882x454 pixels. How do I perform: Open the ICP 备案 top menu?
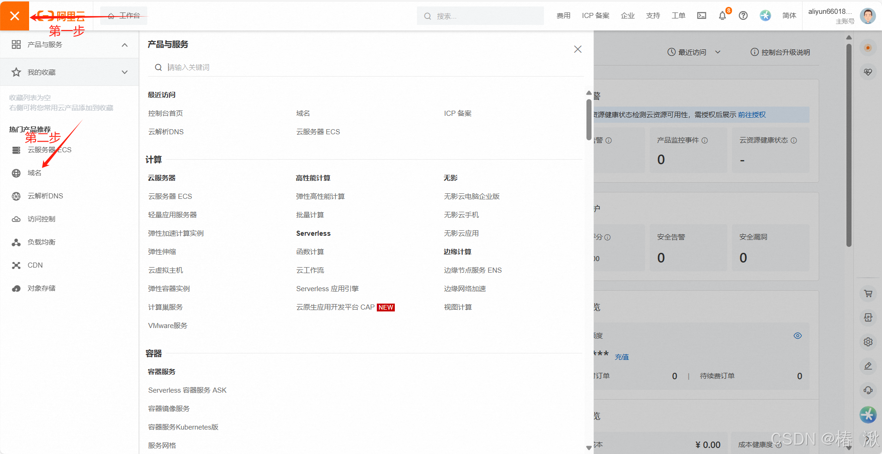596,16
